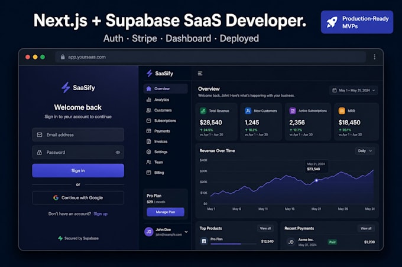Click the Overview home icon
Viewport: 402px width, 267px height.
click(x=148, y=88)
